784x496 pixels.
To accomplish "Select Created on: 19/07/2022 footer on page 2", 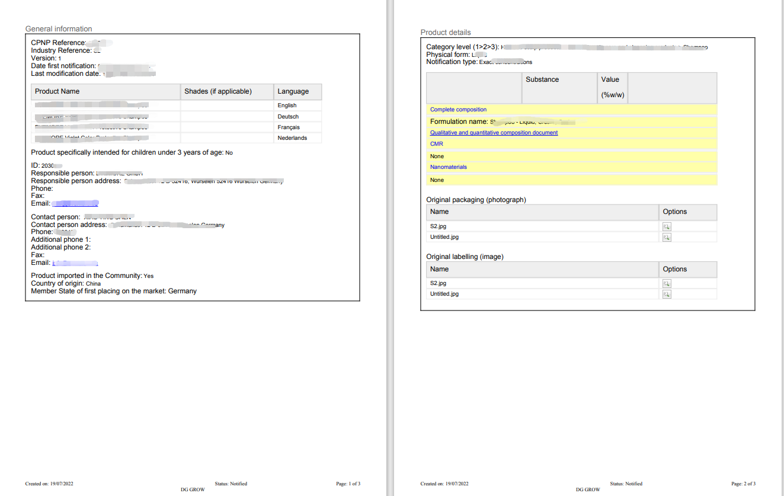I will (444, 484).
